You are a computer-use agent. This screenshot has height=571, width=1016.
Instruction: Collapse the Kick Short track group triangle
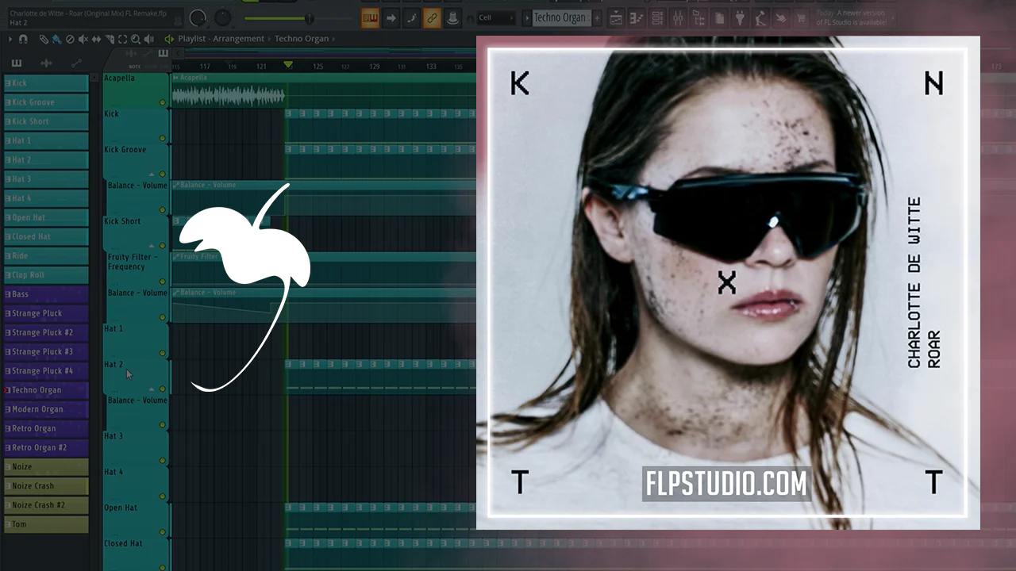[x=151, y=246]
